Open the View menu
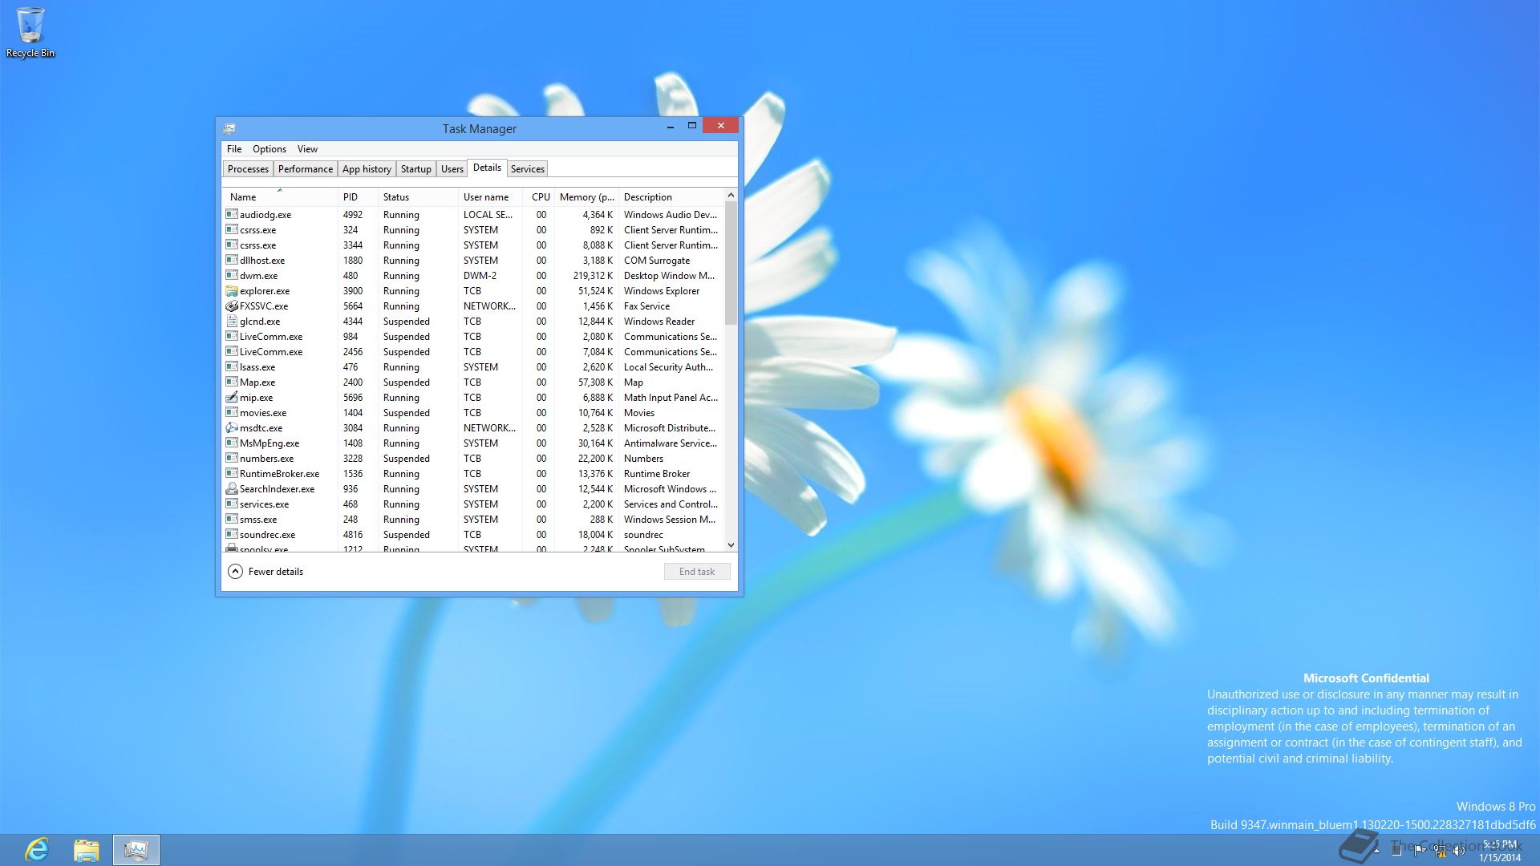The height and width of the screenshot is (866, 1540). point(307,149)
